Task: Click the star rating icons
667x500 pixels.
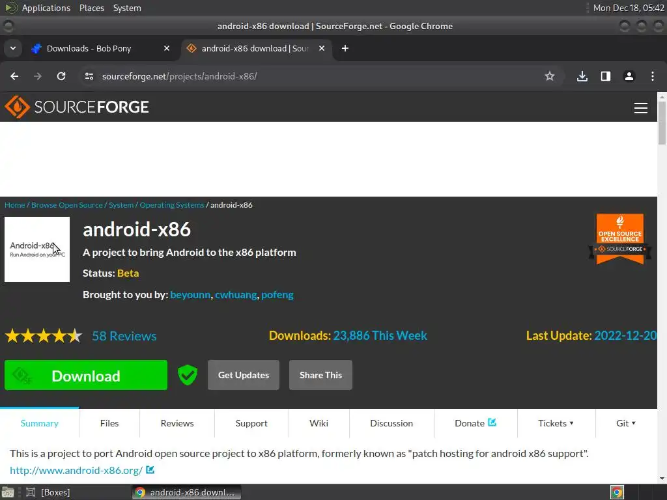Action: click(x=44, y=336)
